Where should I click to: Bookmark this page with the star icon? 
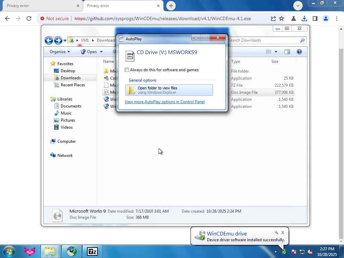point(282,19)
